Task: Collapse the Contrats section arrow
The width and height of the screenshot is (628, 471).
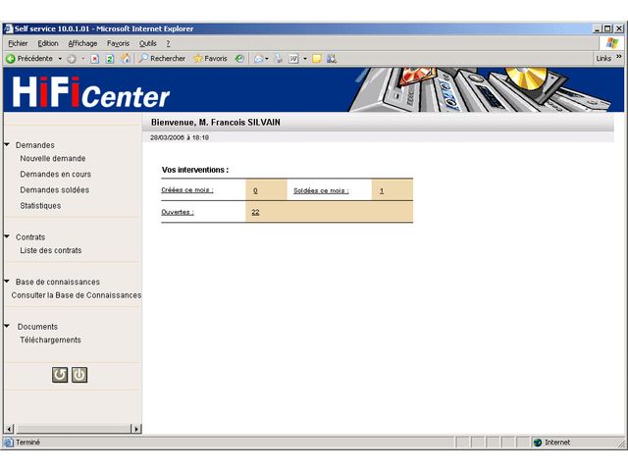Action: pyautogui.click(x=7, y=236)
